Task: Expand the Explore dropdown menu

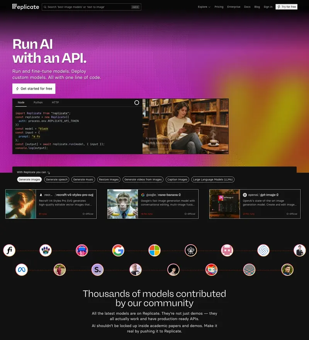Action: [x=204, y=7]
